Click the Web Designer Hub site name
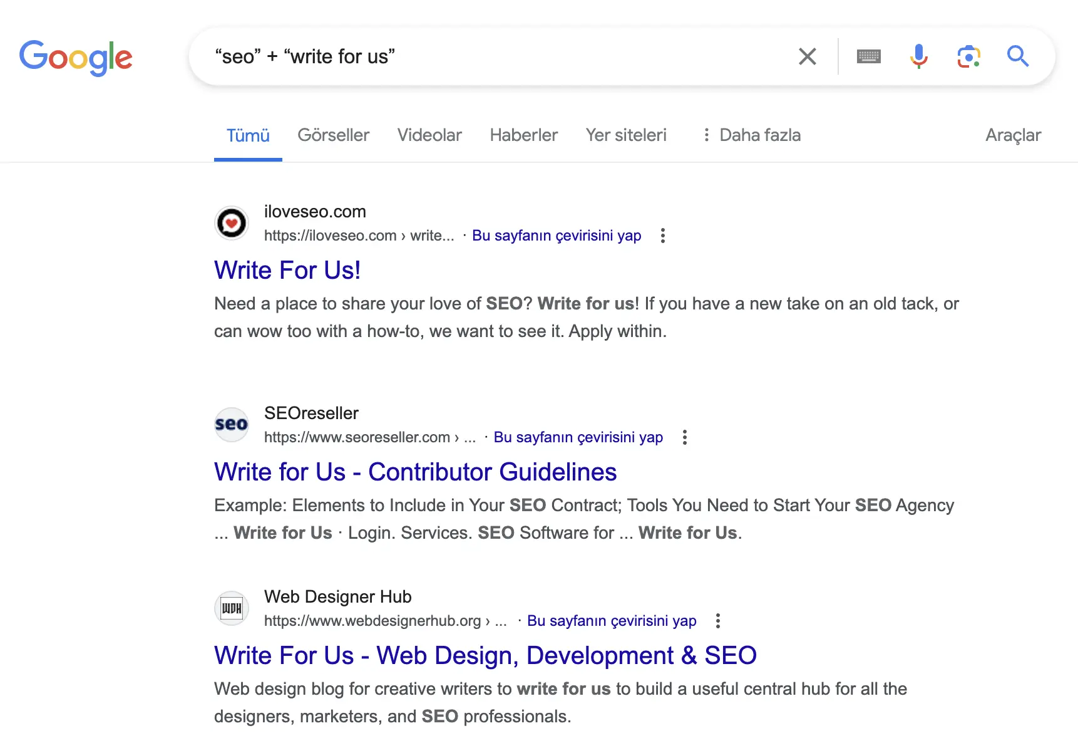Screen dimensions: 1078x753 click(338, 597)
